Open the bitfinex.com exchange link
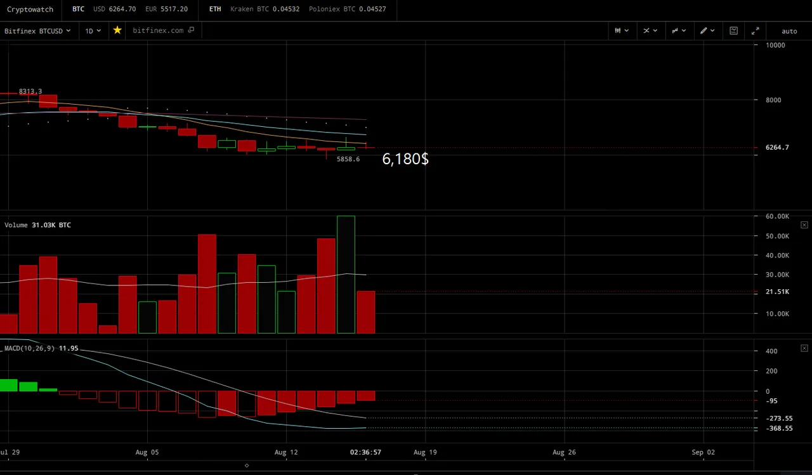The height and width of the screenshot is (475, 812). (163, 30)
